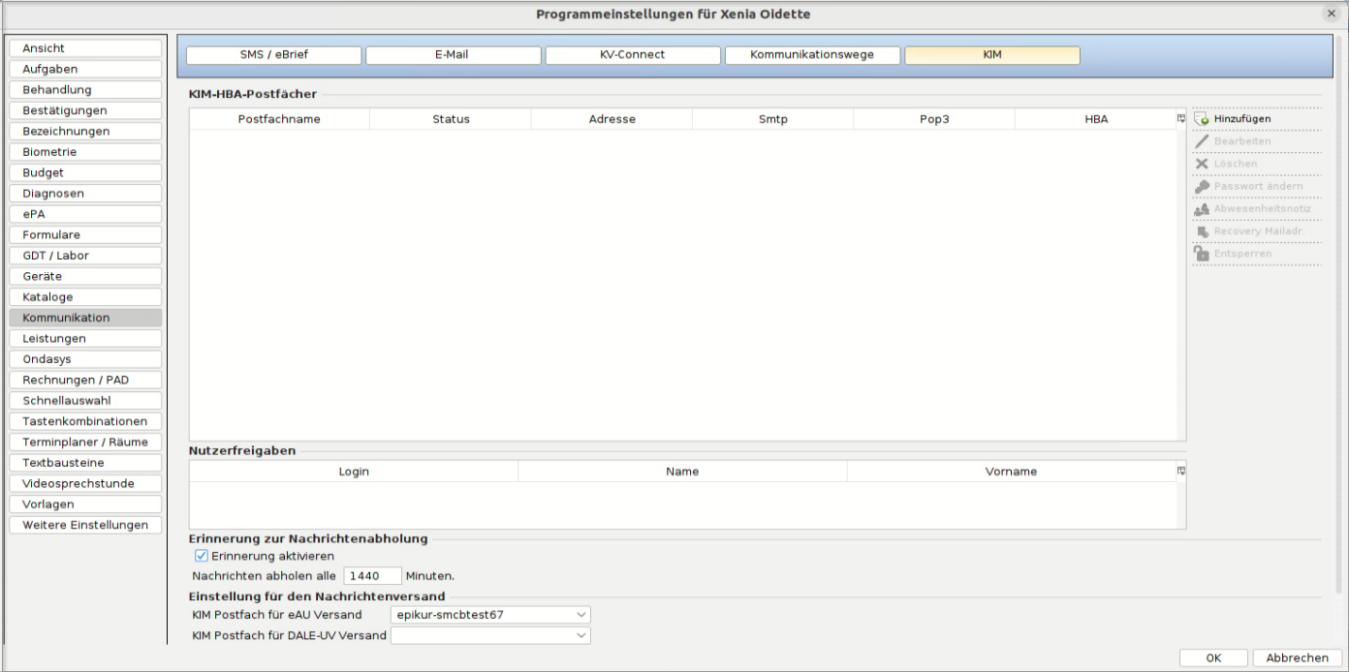Open column chooser of KIM-HBA-Postfächer table
The width and height of the screenshot is (1349, 672).
coord(1181,119)
